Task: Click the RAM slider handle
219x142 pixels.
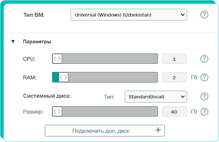Action: pyautogui.click(x=64, y=77)
